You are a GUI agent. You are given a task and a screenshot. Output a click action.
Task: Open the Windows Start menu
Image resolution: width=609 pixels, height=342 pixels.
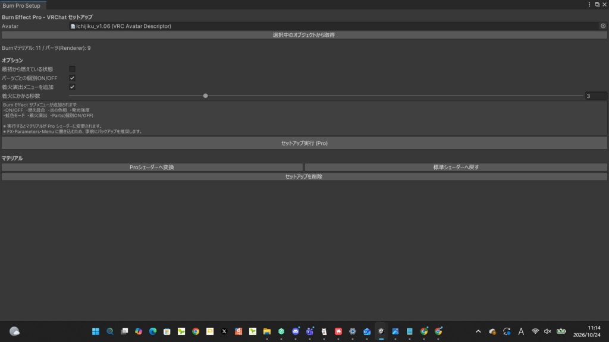click(x=96, y=331)
